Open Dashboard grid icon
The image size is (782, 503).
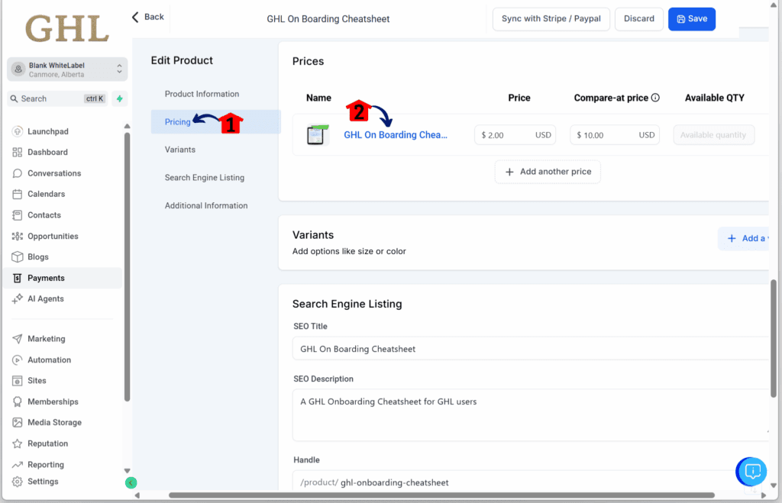point(18,152)
